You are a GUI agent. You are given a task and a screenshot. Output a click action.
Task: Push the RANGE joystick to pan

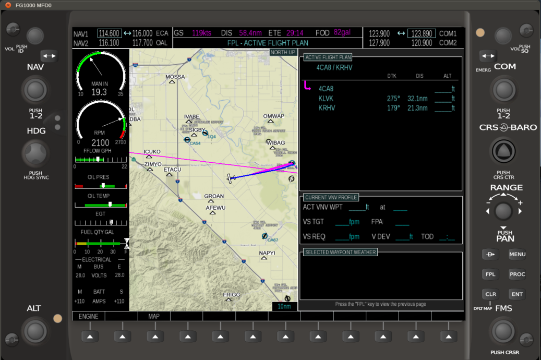[503, 211]
